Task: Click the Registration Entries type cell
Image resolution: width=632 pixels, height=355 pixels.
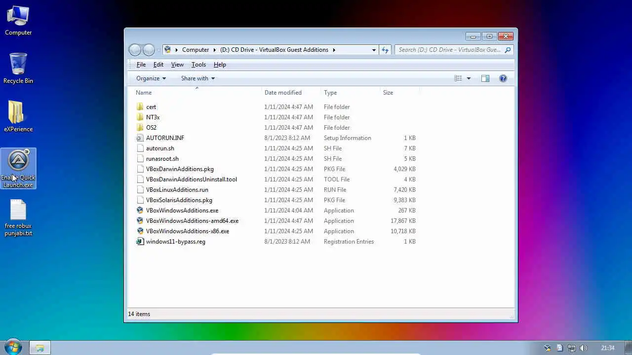Action: tap(349, 242)
